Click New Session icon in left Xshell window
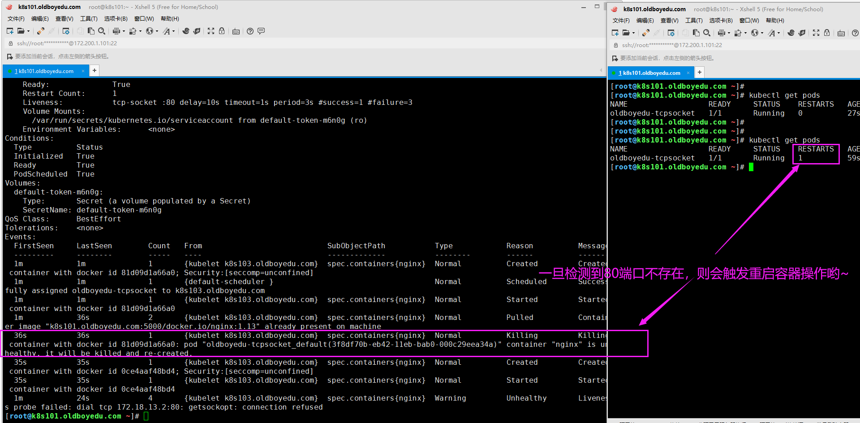Screen dimensions: 860x423 (x=10, y=31)
